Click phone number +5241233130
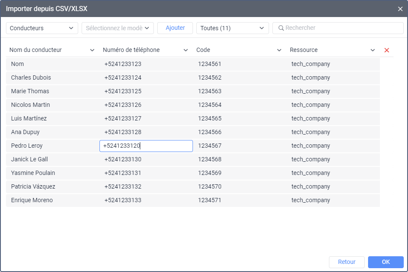Viewport: 408px width, 272px height. click(123, 159)
